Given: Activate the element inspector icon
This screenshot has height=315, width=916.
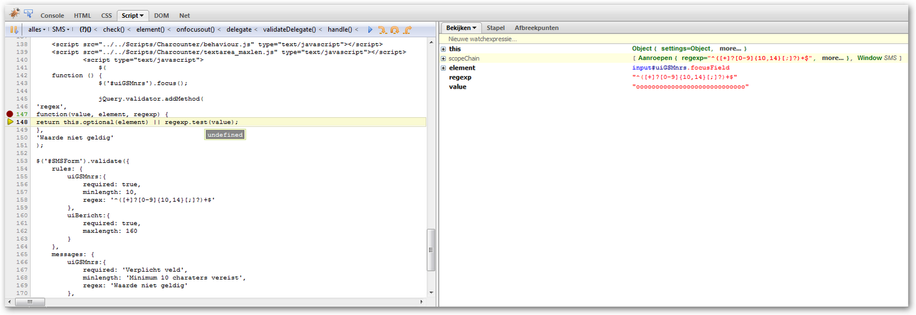Looking at the screenshot, I should point(29,14).
